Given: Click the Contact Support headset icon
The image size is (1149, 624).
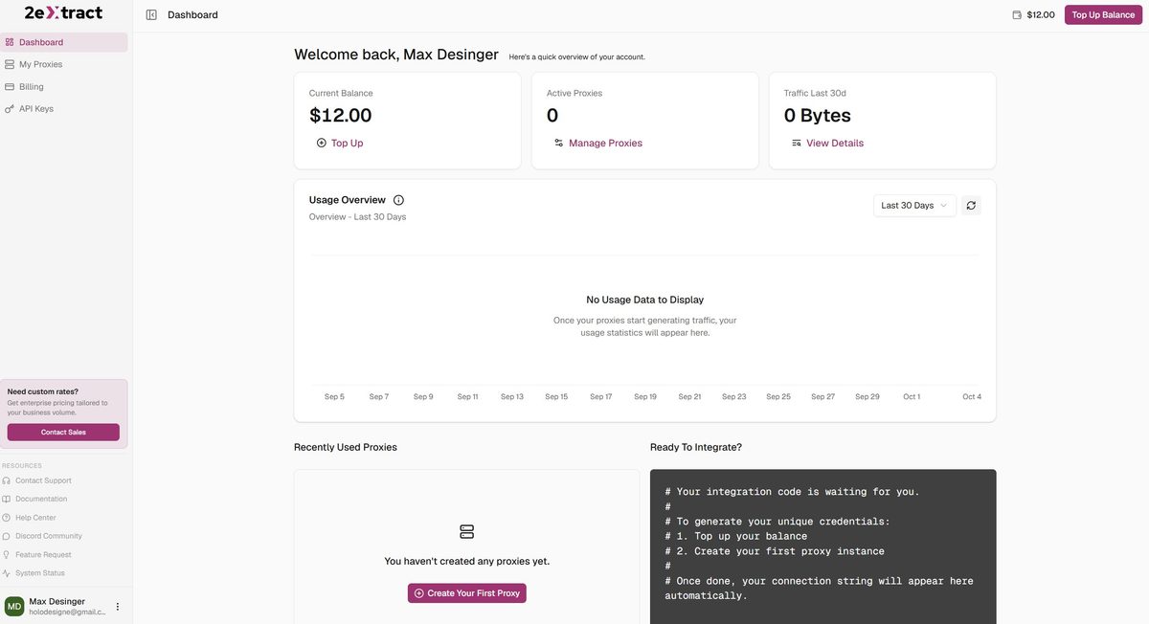Looking at the screenshot, I should coord(7,480).
